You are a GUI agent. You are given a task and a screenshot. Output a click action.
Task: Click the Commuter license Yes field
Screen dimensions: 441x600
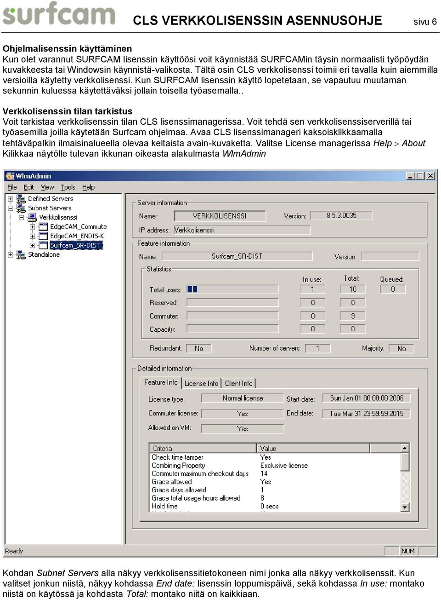click(x=243, y=414)
